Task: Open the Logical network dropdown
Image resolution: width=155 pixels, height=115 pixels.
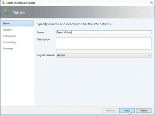Action: click(103, 55)
